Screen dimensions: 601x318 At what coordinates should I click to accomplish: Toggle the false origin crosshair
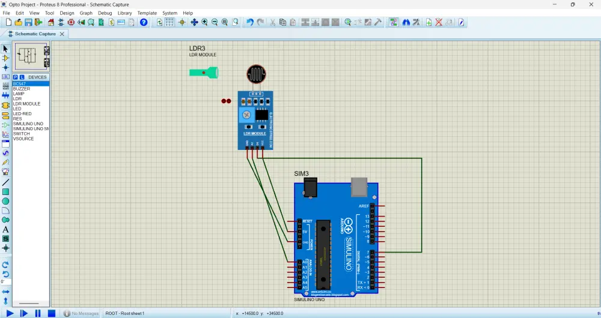[182, 22]
